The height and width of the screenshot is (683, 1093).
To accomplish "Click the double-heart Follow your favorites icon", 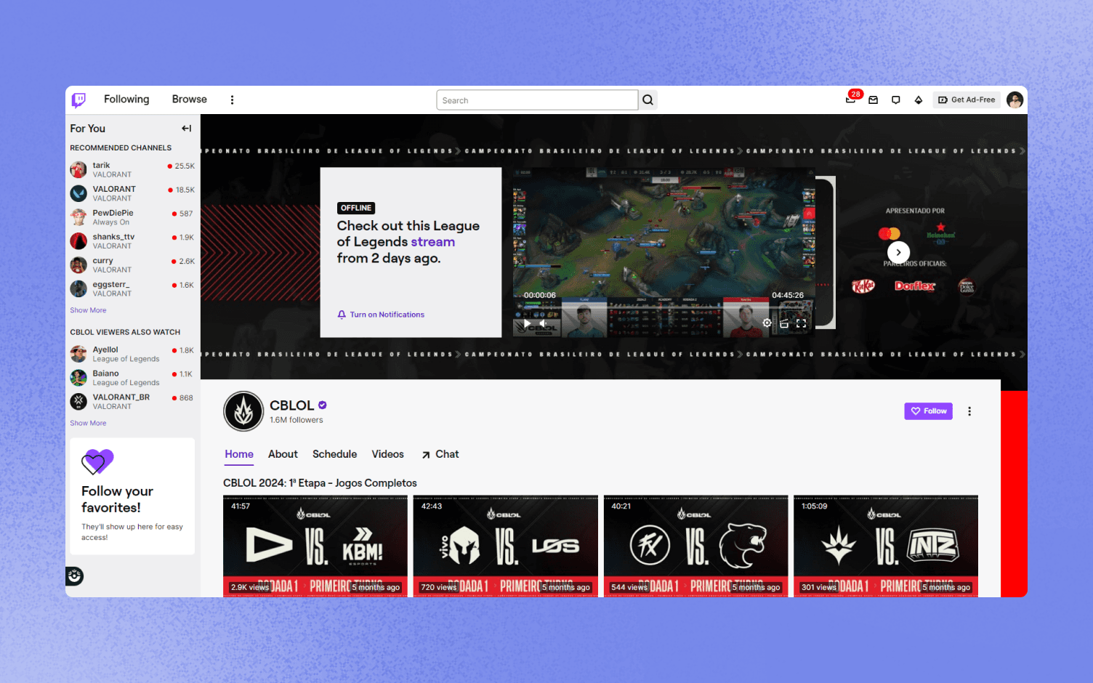I will (97, 462).
